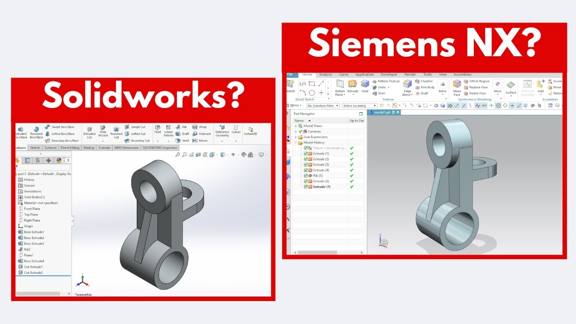Select Rib tool in Solidworks ribbon

tap(181, 127)
